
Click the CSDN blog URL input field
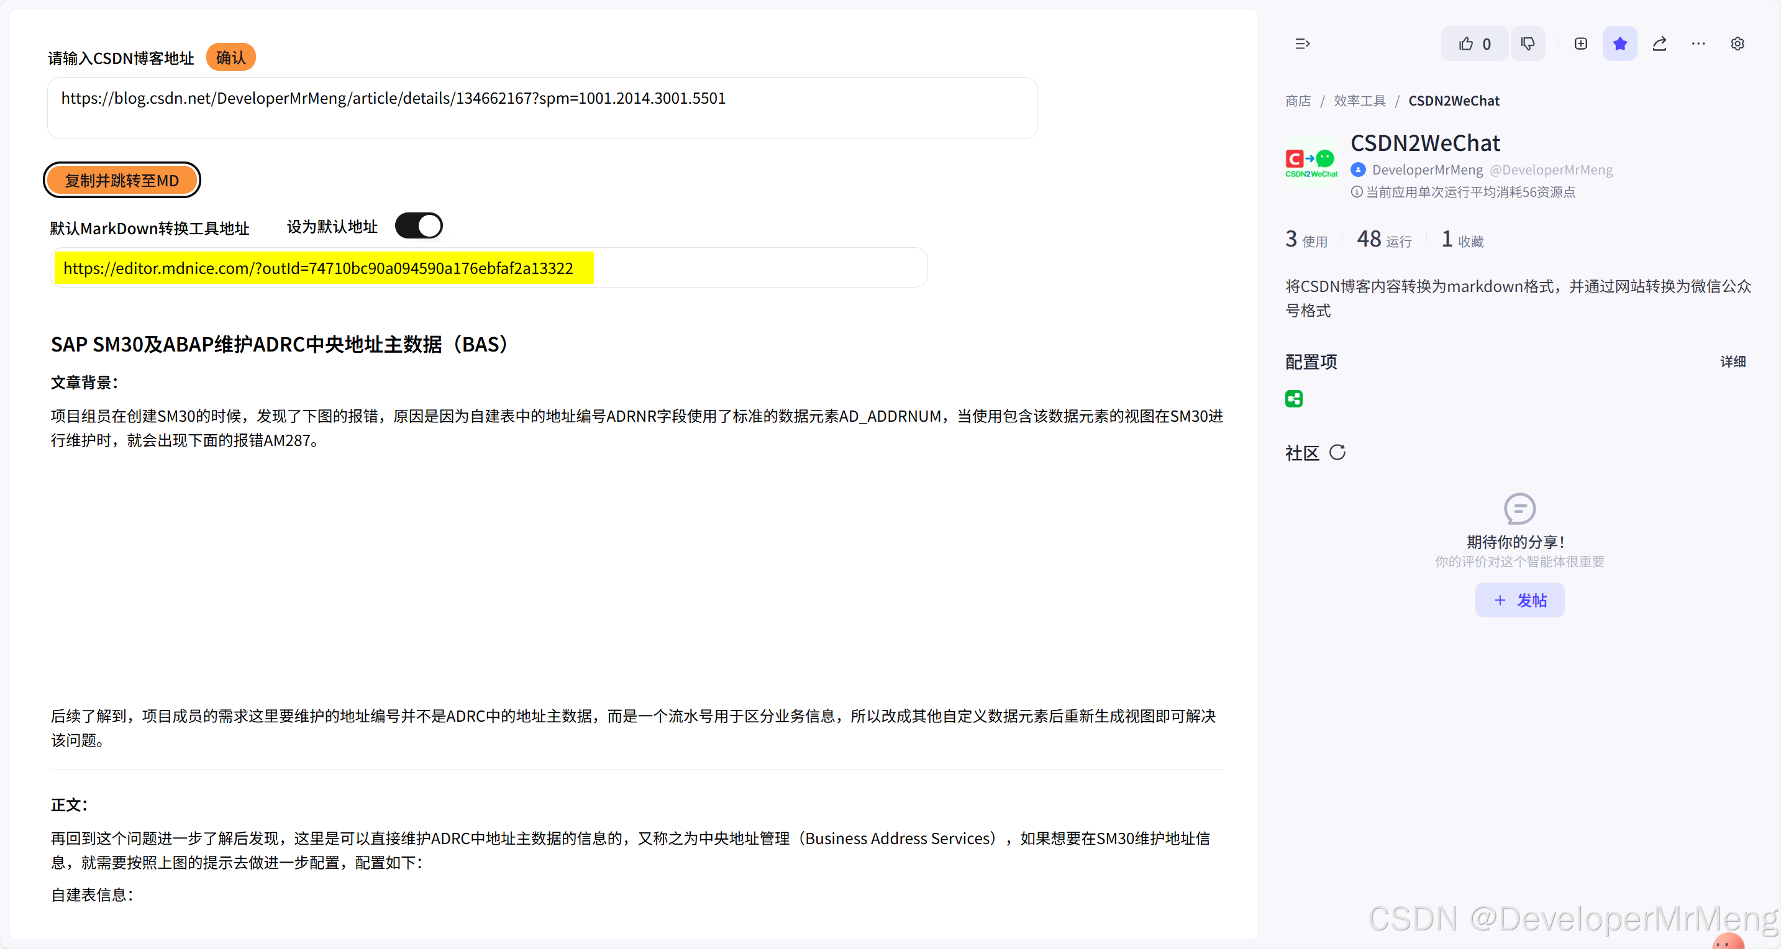[541, 108]
